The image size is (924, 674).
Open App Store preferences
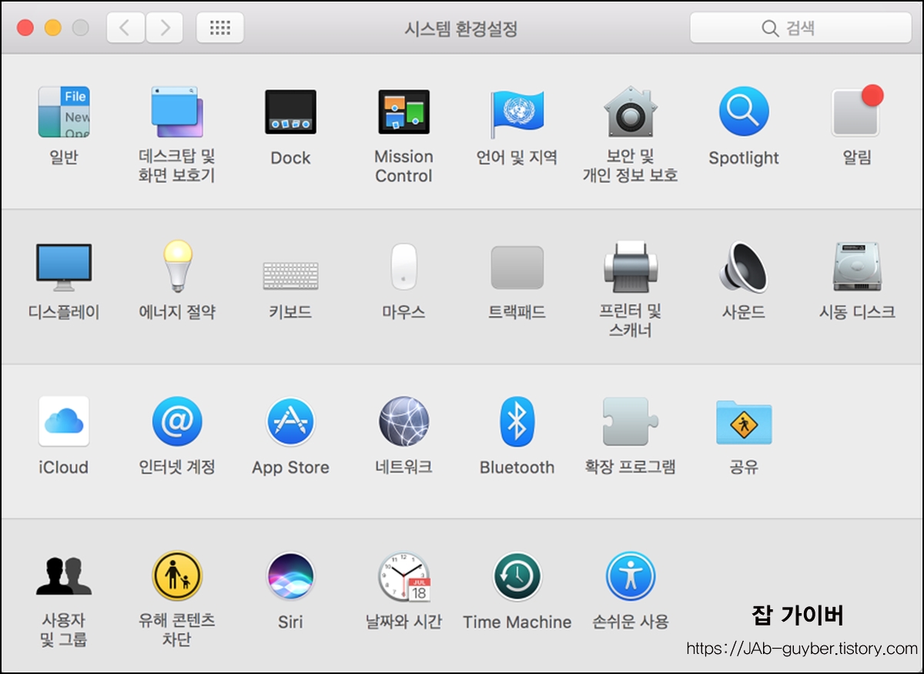tap(290, 421)
